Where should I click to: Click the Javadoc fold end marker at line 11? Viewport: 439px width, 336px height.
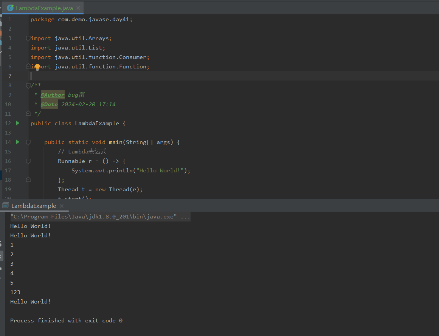(x=28, y=113)
